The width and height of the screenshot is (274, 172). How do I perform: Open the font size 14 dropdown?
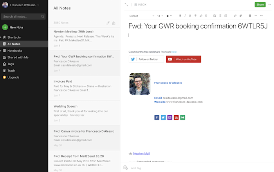[x=160, y=16]
